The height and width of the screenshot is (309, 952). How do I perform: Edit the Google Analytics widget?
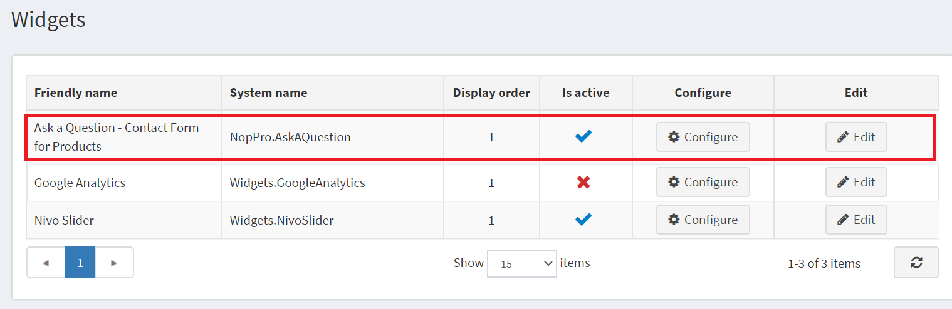click(x=856, y=183)
